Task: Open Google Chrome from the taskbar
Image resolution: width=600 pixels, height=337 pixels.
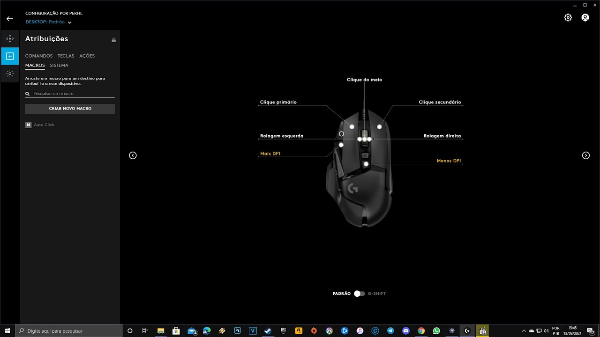Action: coord(421,330)
